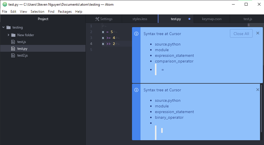
Task: Switch to the test.js tab
Action: click(248, 19)
